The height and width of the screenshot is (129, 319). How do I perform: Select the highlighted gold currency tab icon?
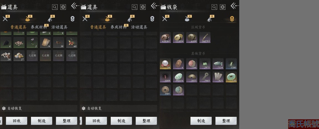coord(232,19)
